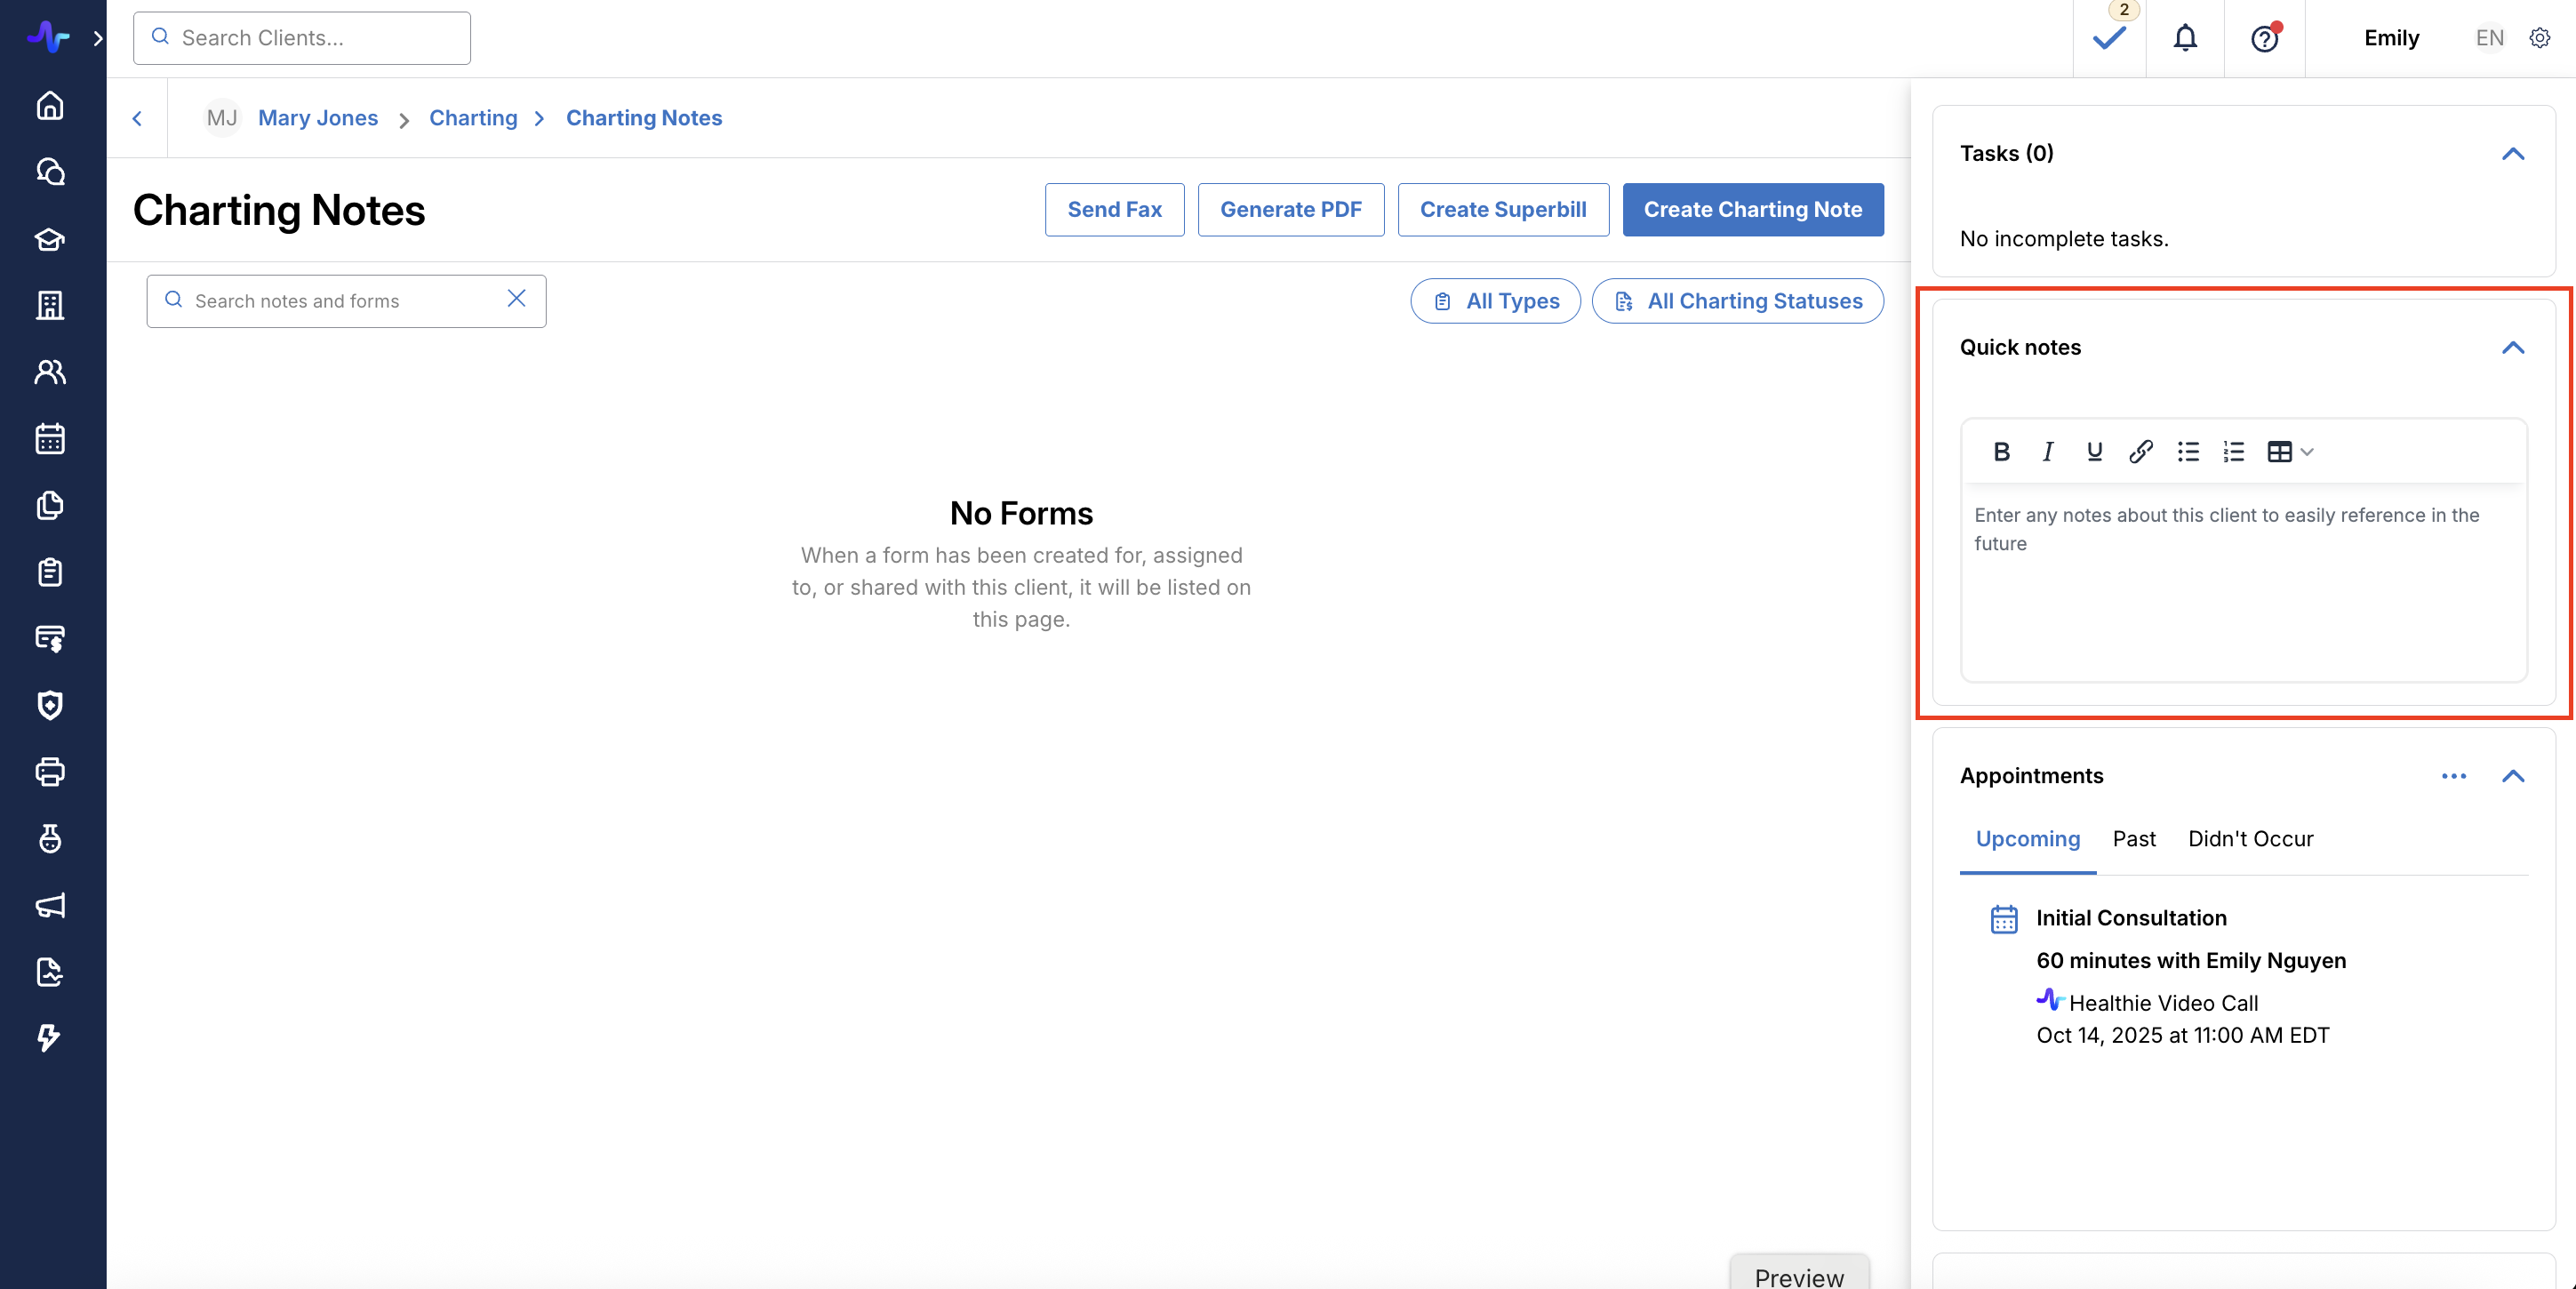2576x1289 pixels.
Task: Insert a link in Quick notes
Action: click(2140, 452)
